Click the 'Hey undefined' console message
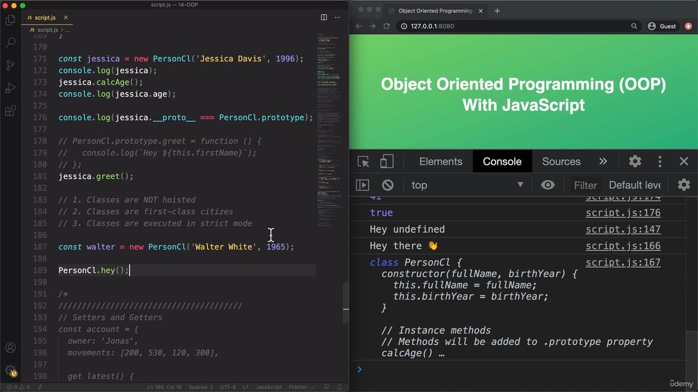698x392 pixels. [x=407, y=229]
